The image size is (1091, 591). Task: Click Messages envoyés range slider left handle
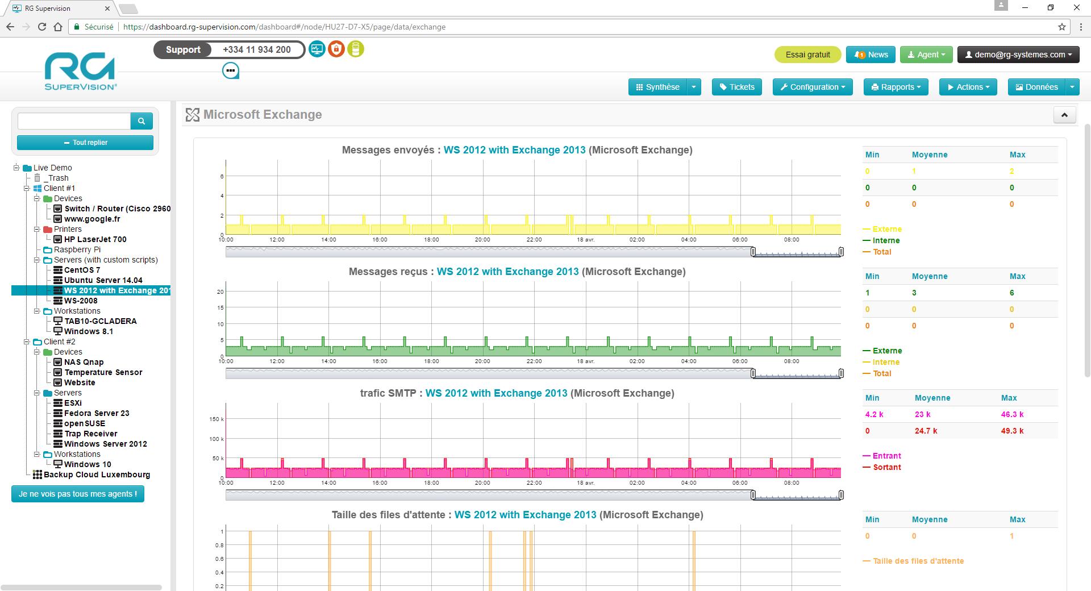753,252
